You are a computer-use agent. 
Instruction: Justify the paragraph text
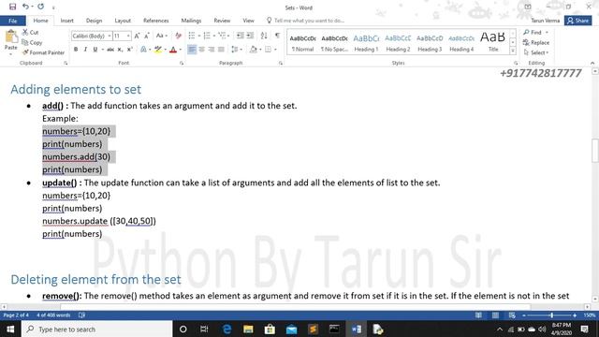tap(221, 50)
